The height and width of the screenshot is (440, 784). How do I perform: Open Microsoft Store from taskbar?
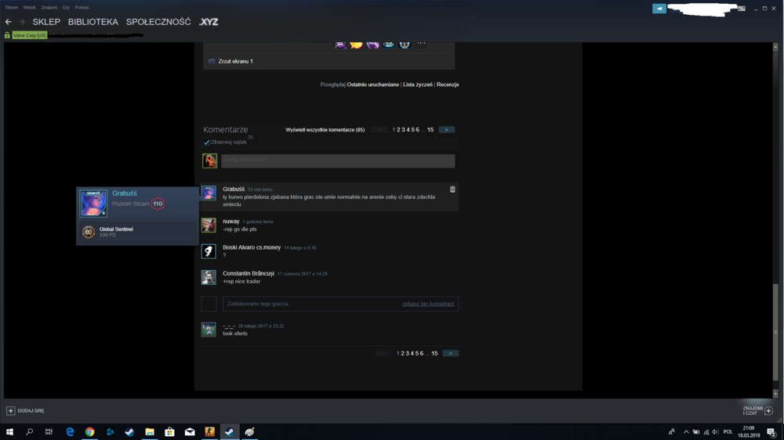point(169,432)
